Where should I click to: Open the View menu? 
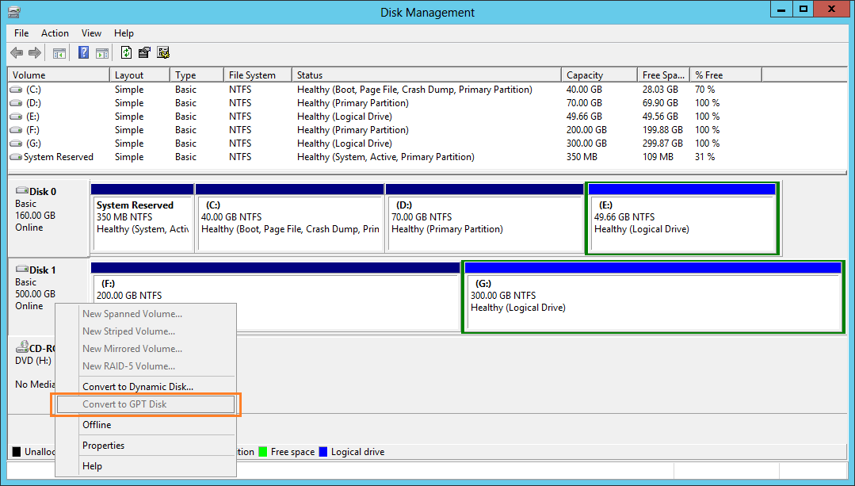click(x=91, y=33)
